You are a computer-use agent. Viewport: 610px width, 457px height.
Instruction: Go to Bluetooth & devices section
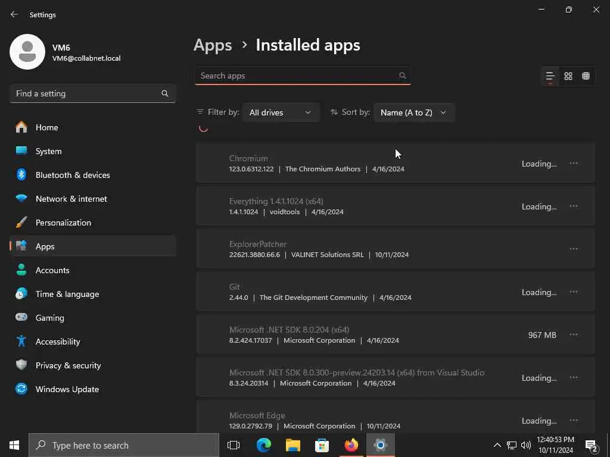72,175
